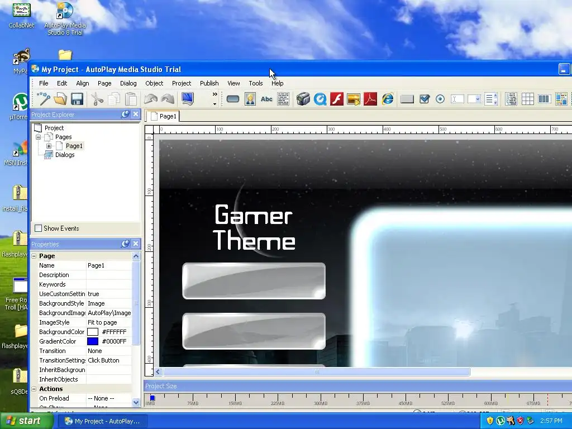
Task: Pin the Properties panel
Action: point(125,244)
